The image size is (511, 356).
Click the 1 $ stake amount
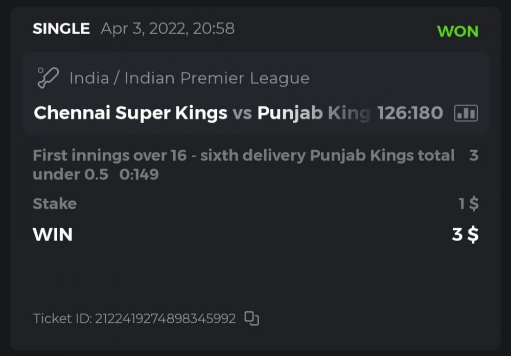click(x=468, y=204)
